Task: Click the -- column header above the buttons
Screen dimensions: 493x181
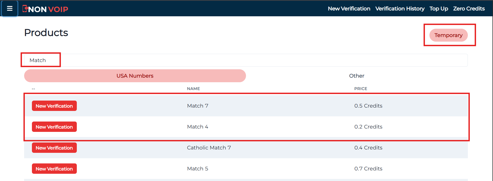Action: (x=33, y=88)
